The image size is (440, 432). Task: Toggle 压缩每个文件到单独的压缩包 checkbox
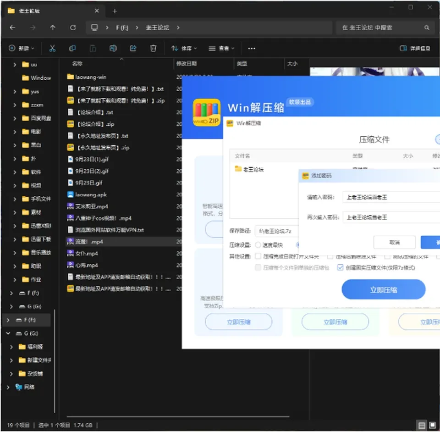pyautogui.click(x=258, y=267)
